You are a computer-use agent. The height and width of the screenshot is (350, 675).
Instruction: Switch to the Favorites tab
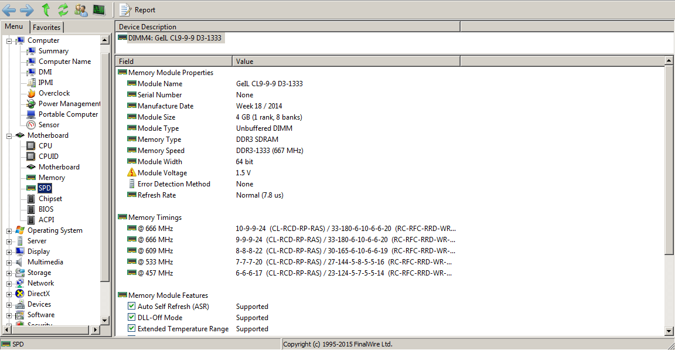[x=46, y=28]
